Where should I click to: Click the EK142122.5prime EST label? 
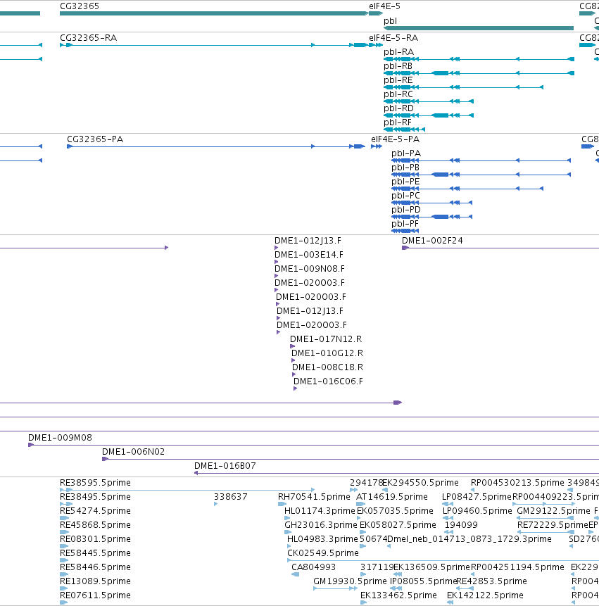tap(485, 595)
